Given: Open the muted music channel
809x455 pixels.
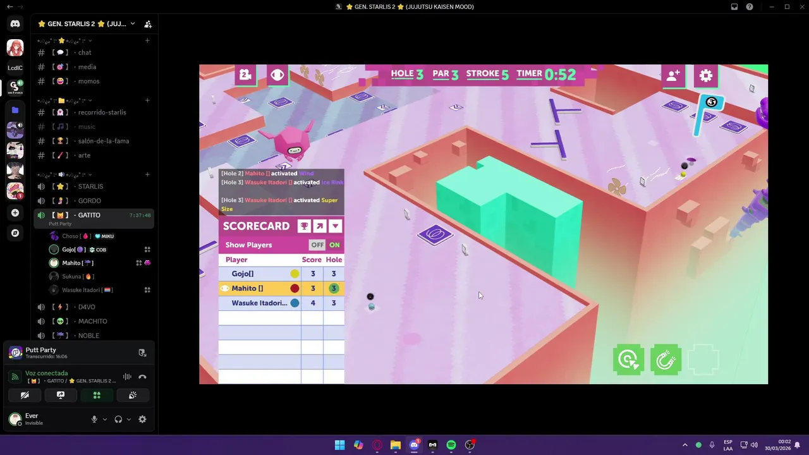Looking at the screenshot, I should coord(95,127).
